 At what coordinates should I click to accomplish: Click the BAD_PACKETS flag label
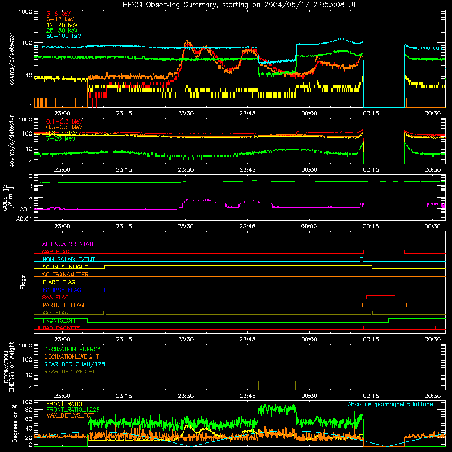coord(62,328)
